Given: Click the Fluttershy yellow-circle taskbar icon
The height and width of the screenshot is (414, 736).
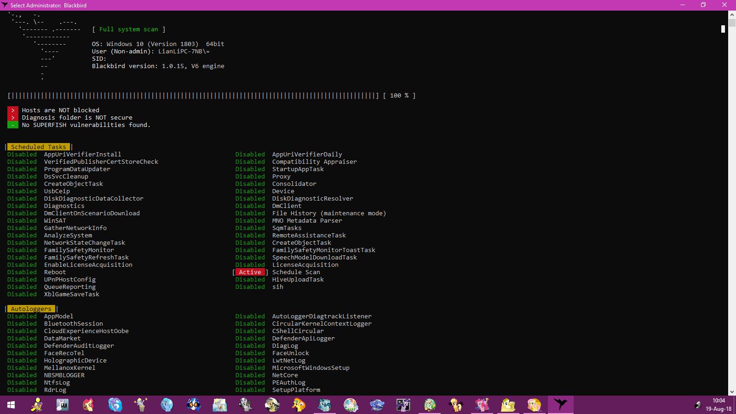Looking at the screenshot, I should pos(535,405).
